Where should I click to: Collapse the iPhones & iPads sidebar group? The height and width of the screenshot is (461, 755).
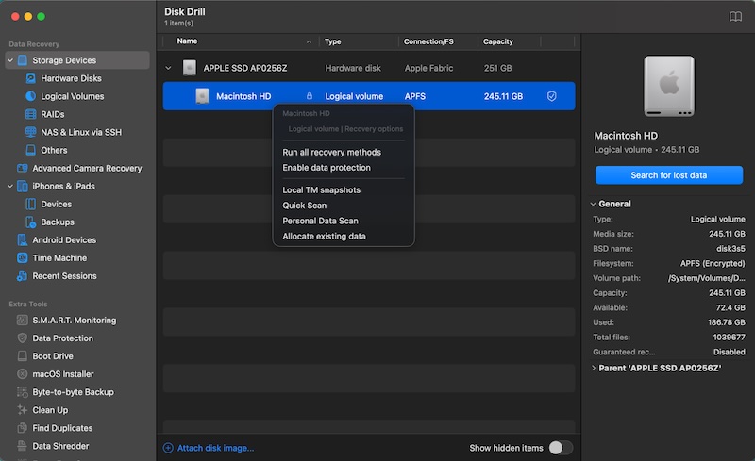tap(10, 187)
